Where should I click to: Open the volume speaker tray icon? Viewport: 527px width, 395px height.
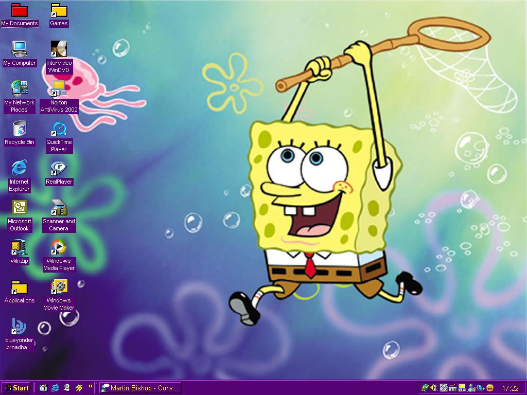[434, 388]
